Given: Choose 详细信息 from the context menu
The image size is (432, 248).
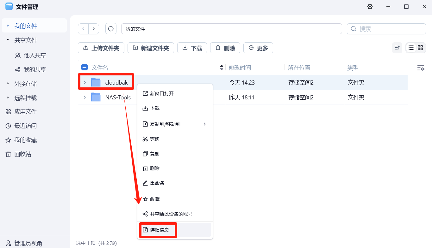Looking at the screenshot, I should [160, 230].
